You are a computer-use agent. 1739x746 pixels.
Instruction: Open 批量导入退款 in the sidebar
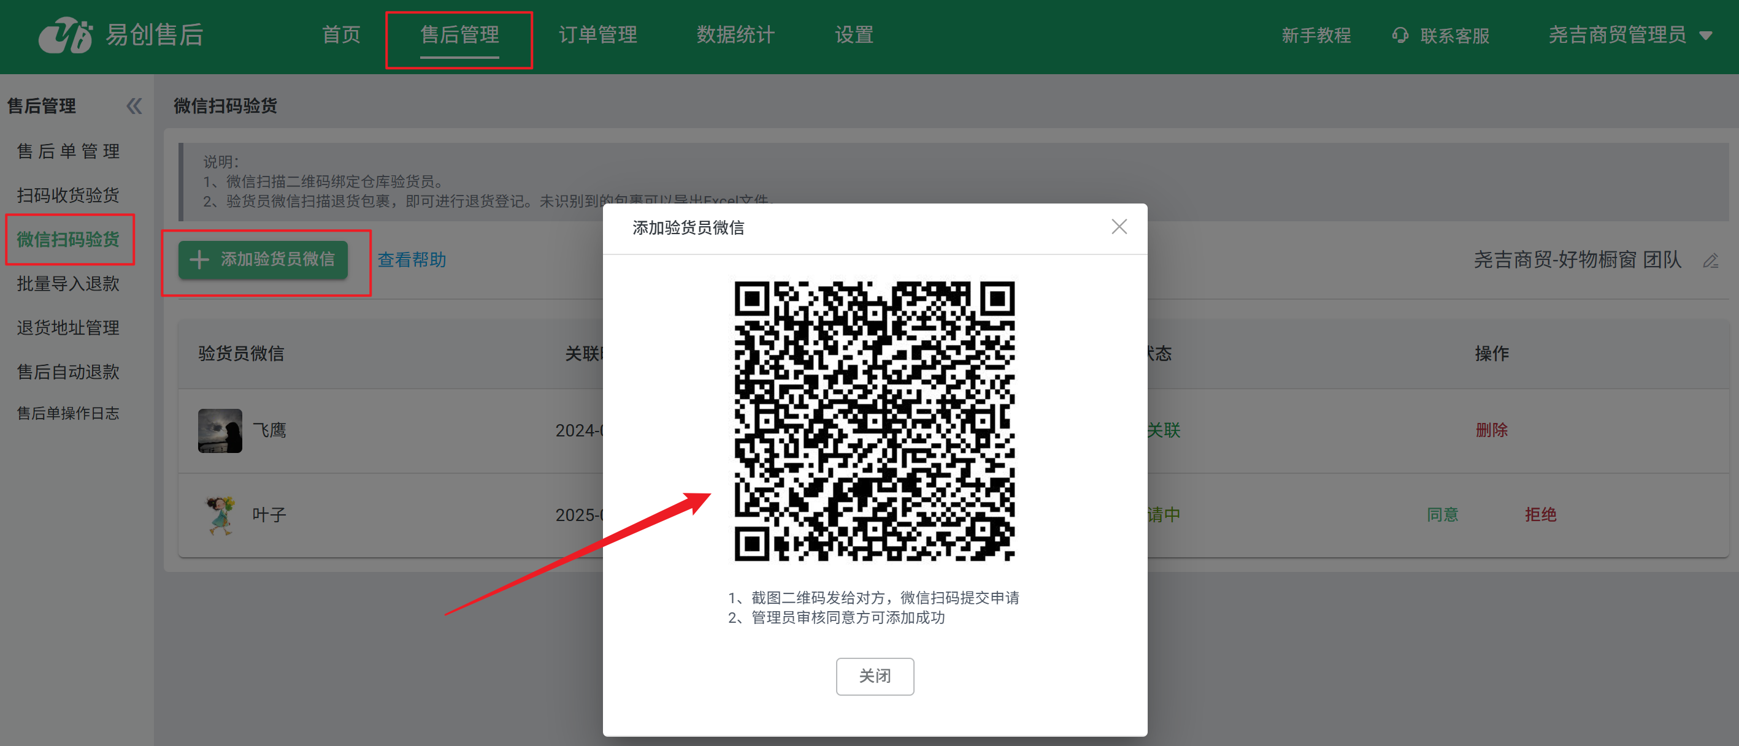pyautogui.click(x=68, y=284)
